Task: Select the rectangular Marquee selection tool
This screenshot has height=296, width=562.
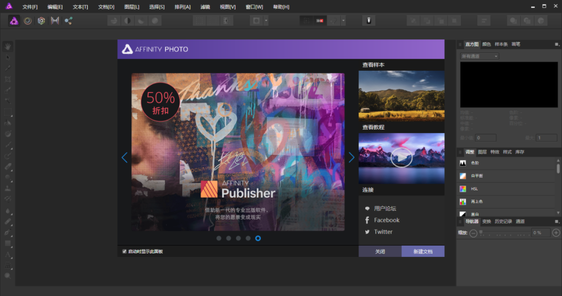Action: click(7, 112)
